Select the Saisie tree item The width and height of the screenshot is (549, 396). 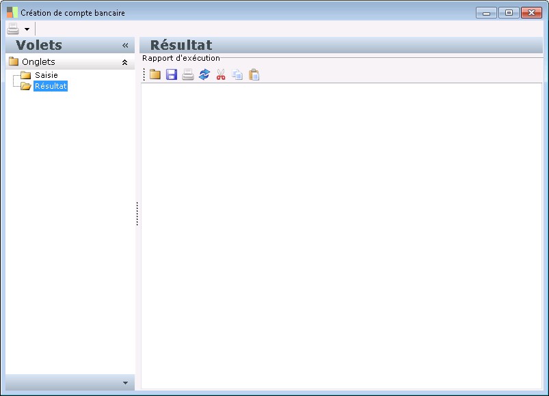(x=46, y=75)
